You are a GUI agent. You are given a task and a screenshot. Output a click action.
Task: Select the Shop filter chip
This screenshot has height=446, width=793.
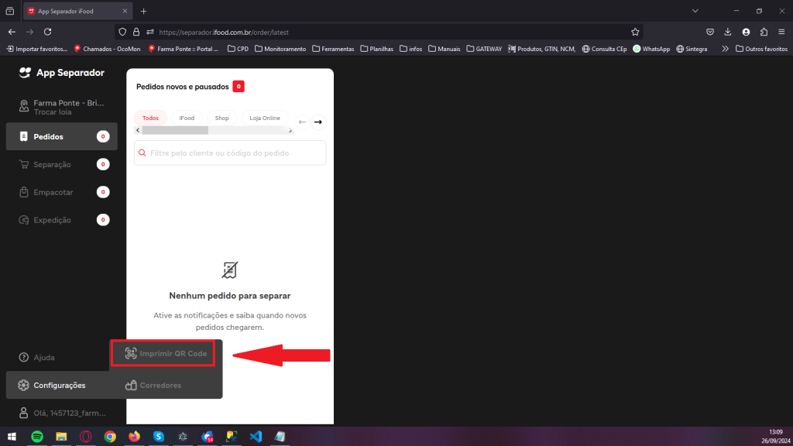(x=221, y=118)
